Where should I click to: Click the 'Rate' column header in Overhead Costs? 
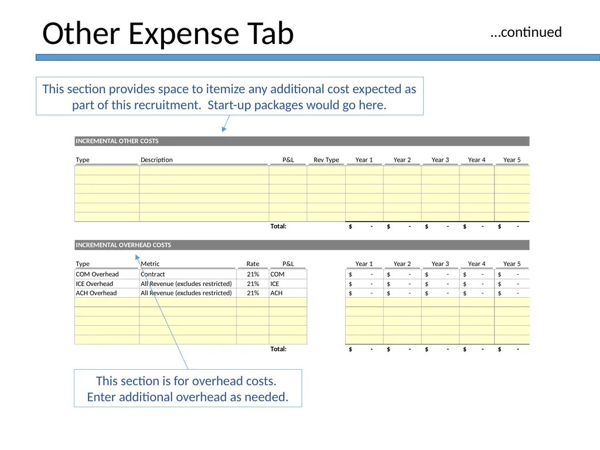point(253,264)
